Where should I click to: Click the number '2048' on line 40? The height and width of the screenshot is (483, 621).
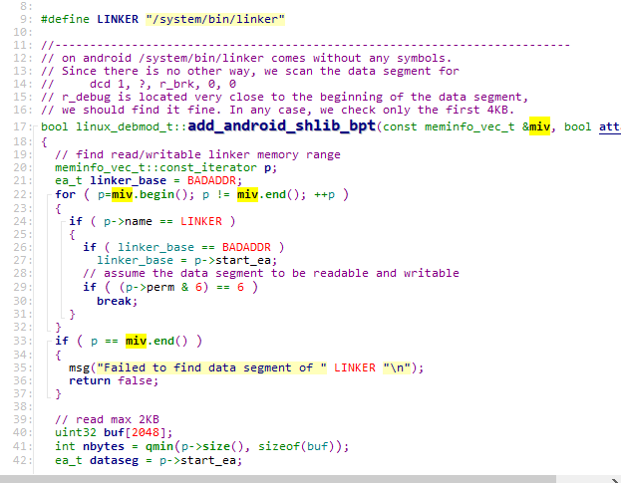tap(146, 433)
